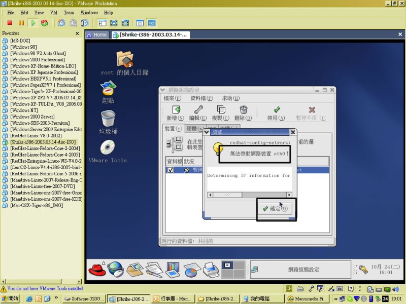406x304 pixels.
Task: Open the network config window menu arrow
Action: pos(162,90)
